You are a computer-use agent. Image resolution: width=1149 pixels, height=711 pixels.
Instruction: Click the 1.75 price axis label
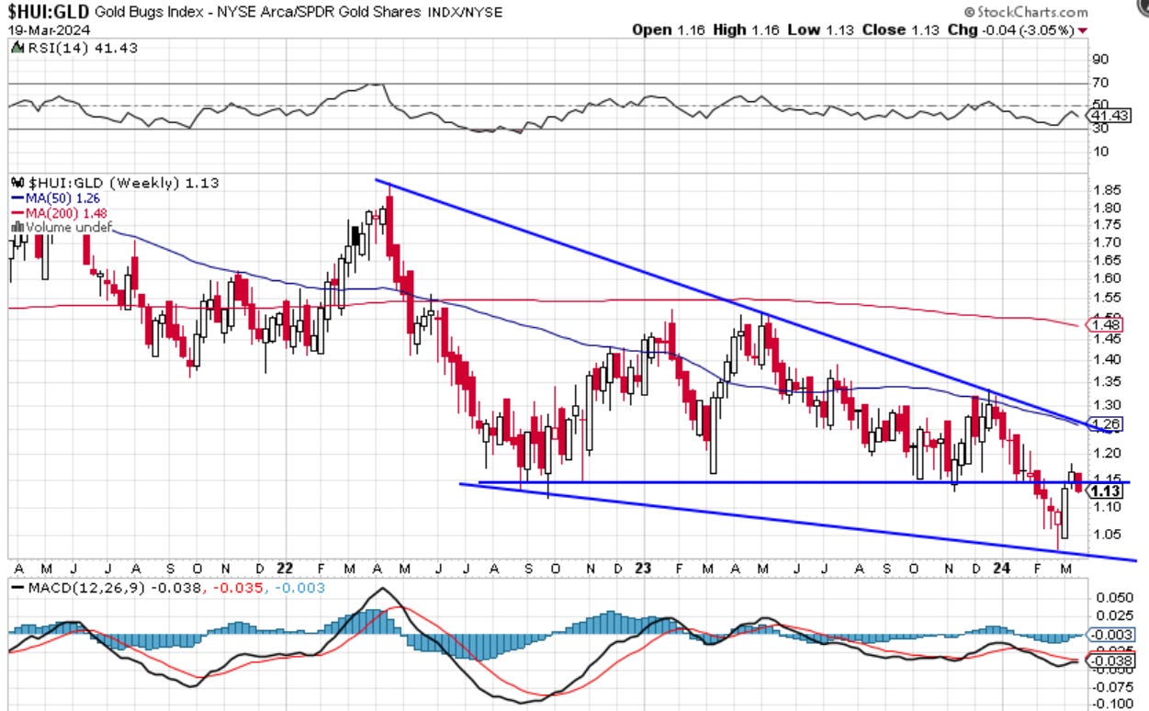point(1105,224)
